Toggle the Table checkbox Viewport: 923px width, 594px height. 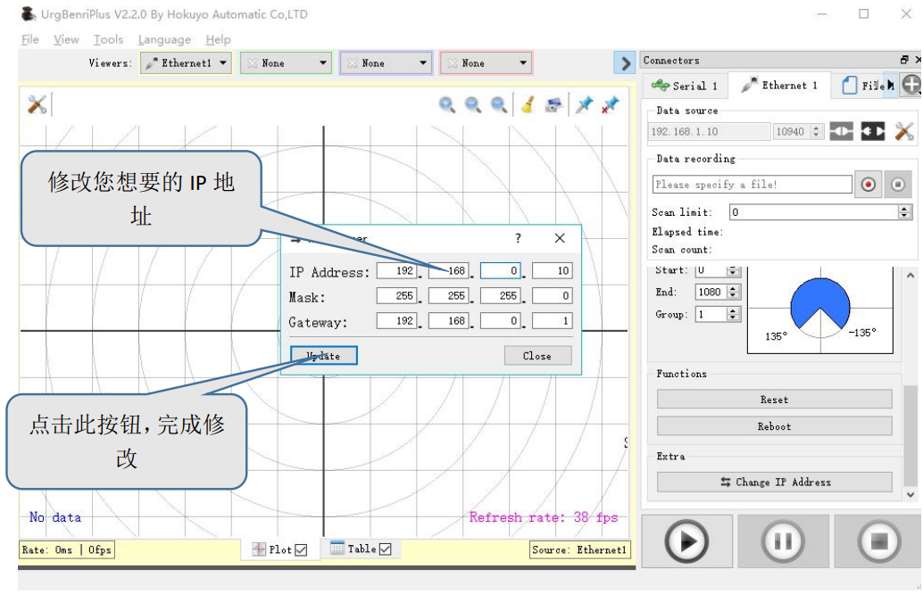(x=385, y=549)
